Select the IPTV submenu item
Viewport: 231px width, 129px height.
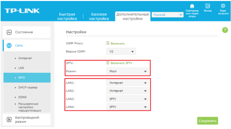27,78
